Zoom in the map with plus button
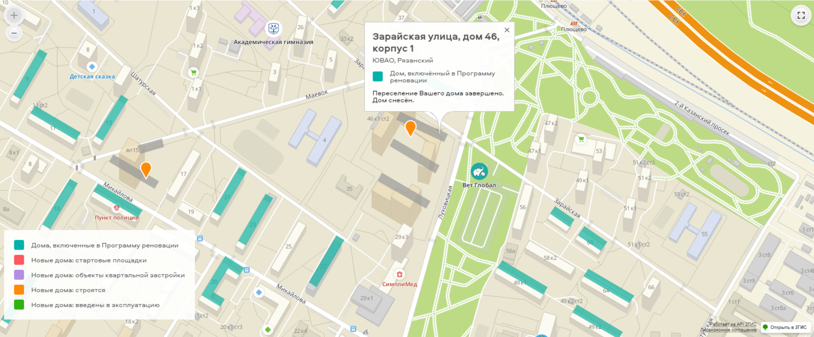The height and width of the screenshot is (337, 814). click(x=14, y=15)
